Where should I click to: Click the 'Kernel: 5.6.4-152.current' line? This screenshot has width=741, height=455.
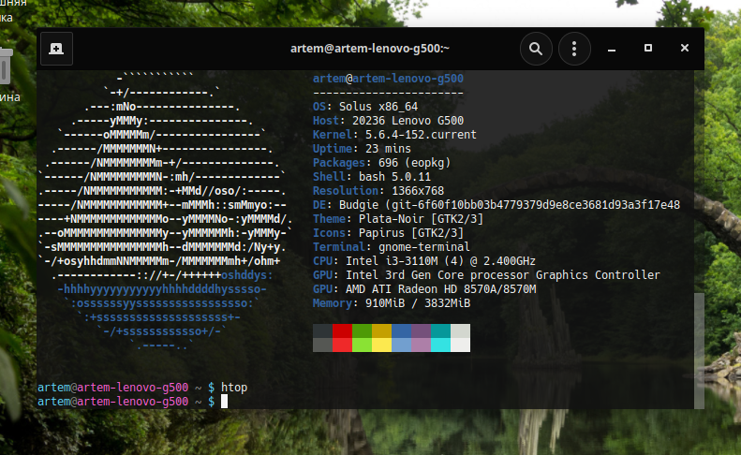(x=394, y=135)
